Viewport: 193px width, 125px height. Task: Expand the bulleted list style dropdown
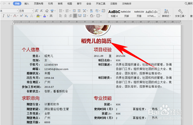[x=64, y=11]
